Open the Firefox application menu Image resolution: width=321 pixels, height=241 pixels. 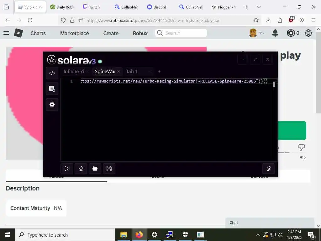click(313, 20)
